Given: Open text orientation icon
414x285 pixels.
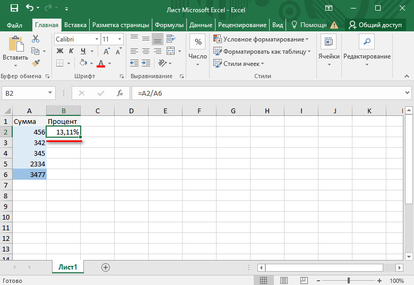Looking at the screenshot, I should point(162,63).
